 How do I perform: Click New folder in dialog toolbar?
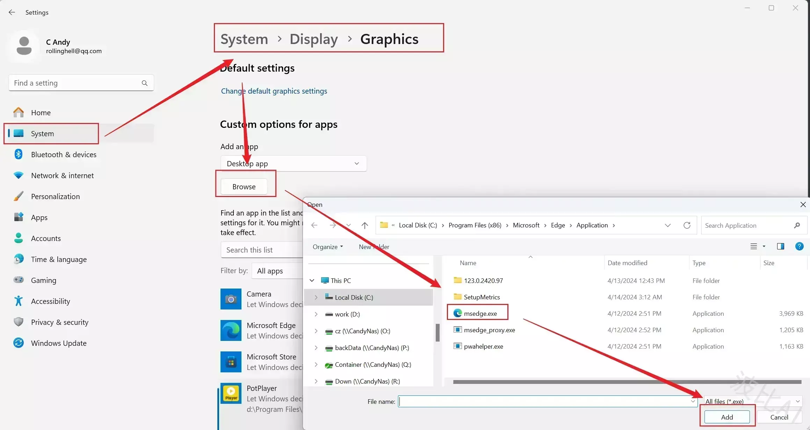[374, 247]
